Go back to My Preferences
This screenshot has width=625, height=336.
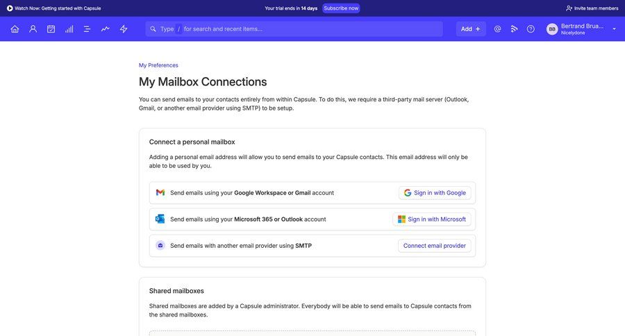pos(158,65)
